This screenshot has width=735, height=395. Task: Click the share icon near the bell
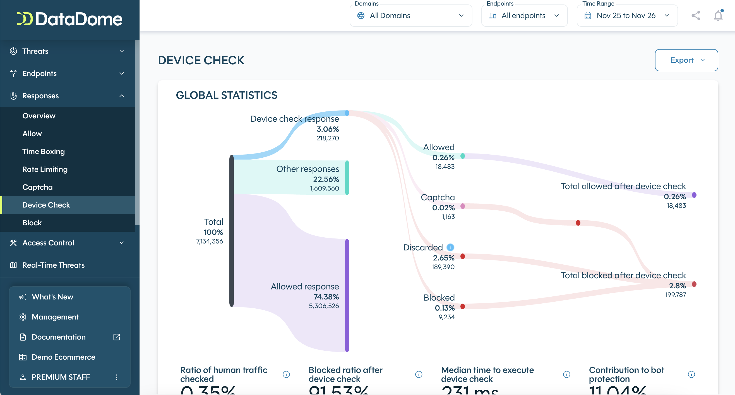click(x=696, y=16)
